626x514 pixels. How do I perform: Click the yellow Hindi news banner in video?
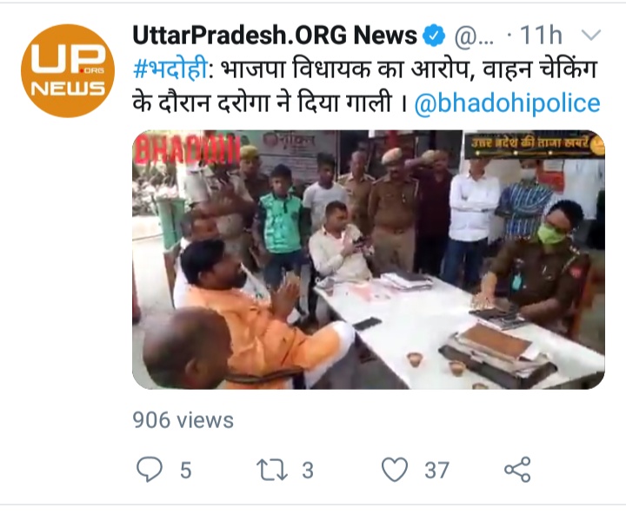[534, 144]
